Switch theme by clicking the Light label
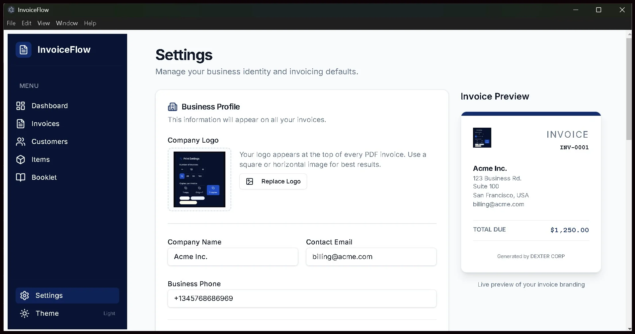This screenshot has width=635, height=334. point(109,313)
